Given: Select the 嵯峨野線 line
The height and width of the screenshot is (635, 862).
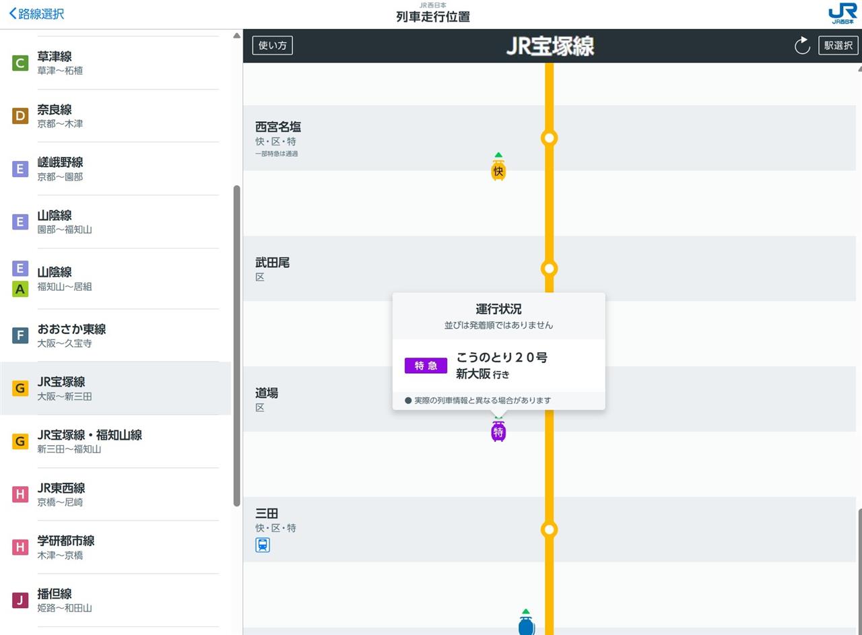Looking at the screenshot, I should click(116, 169).
